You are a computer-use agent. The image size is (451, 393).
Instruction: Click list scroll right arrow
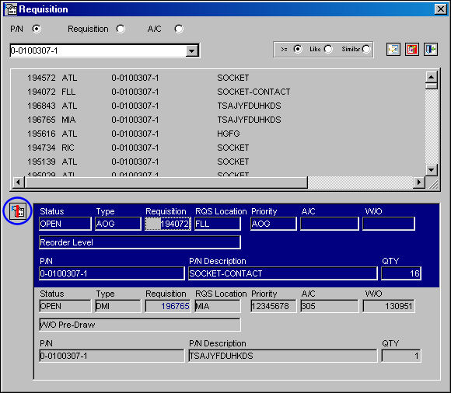click(419, 183)
